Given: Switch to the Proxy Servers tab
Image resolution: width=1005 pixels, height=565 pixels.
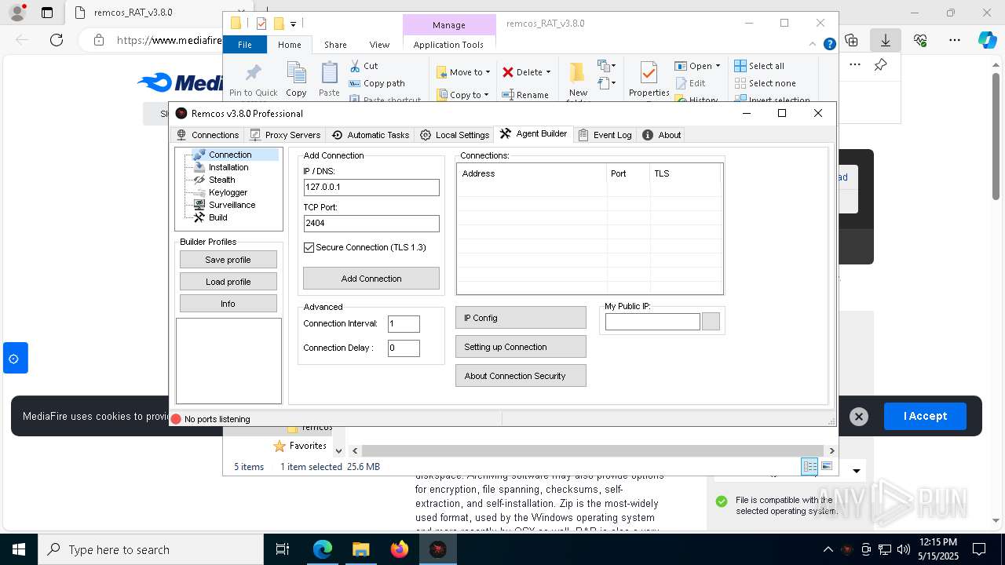Looking at the screenshot, I should (x=285, y=135).
